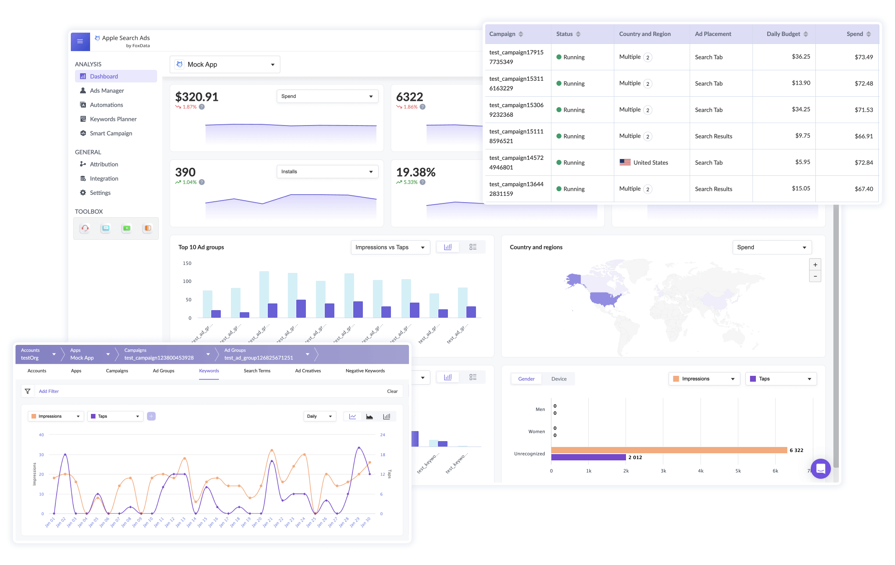Image resolution: width=895 pixels, height=565 pixels.
Task: Open the Daily interval dropdown
Action: click(319, 416)
